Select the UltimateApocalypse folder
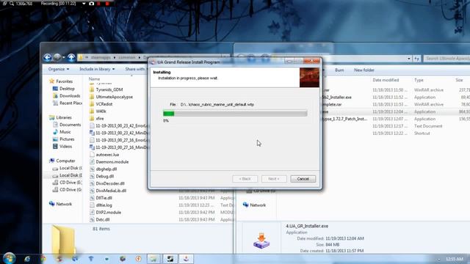 (111, 97)
